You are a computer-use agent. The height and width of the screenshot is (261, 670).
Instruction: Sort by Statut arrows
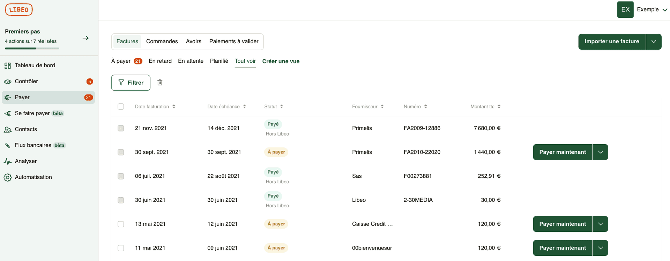tap(282, 107)
